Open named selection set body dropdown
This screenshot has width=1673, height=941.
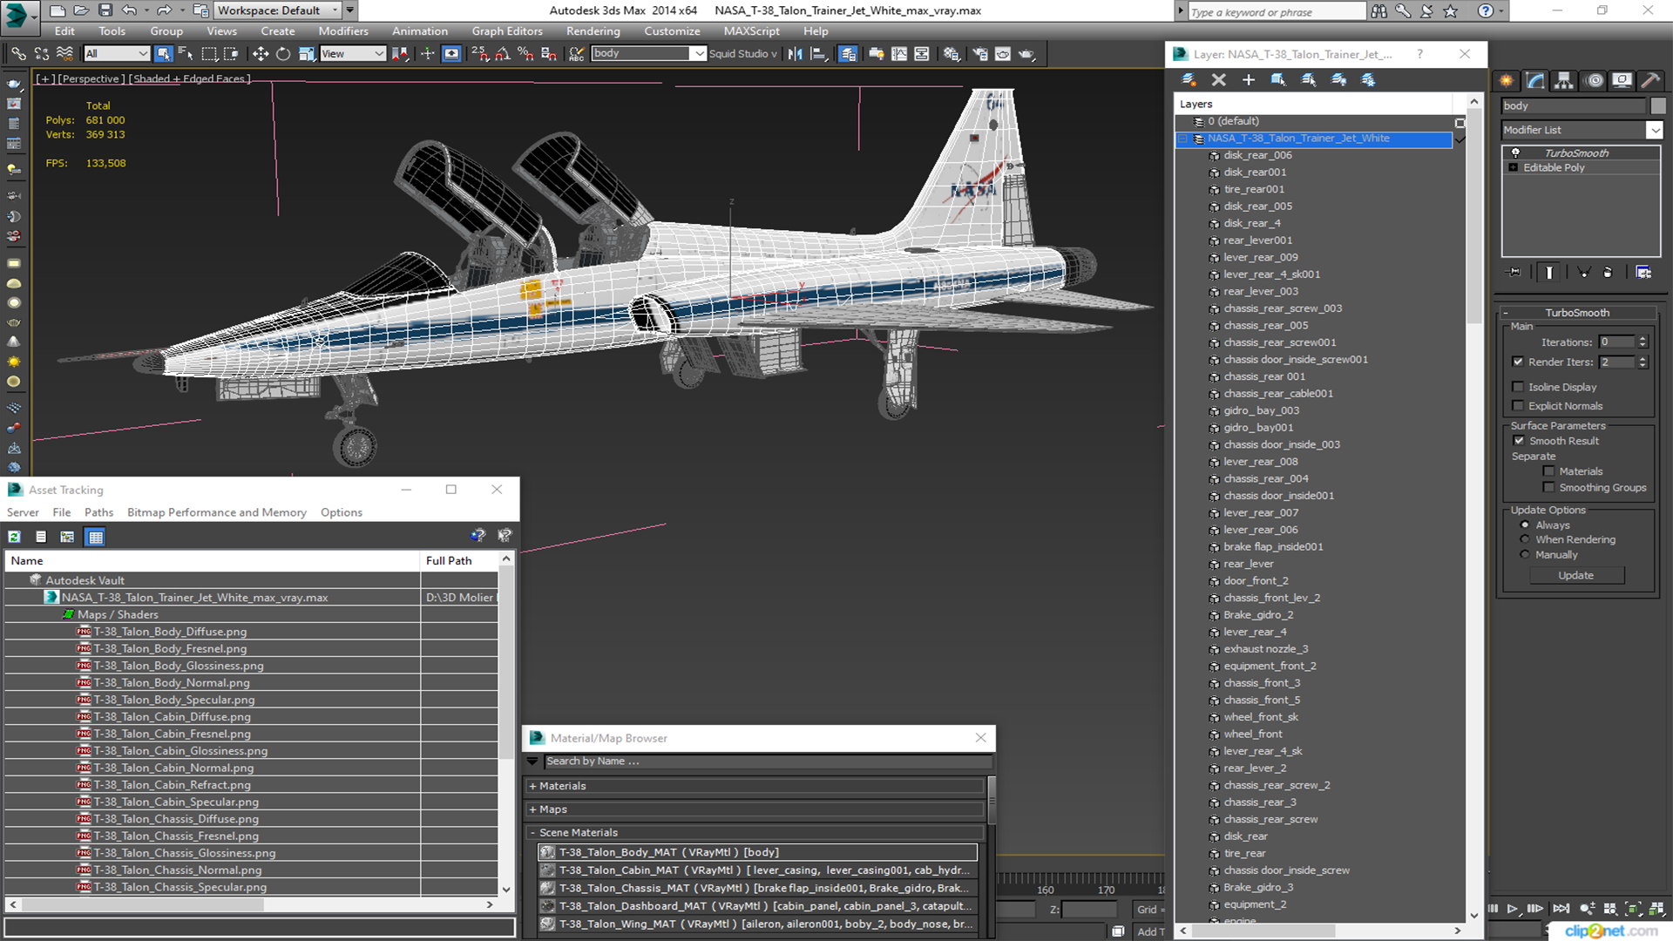(699, 54)
